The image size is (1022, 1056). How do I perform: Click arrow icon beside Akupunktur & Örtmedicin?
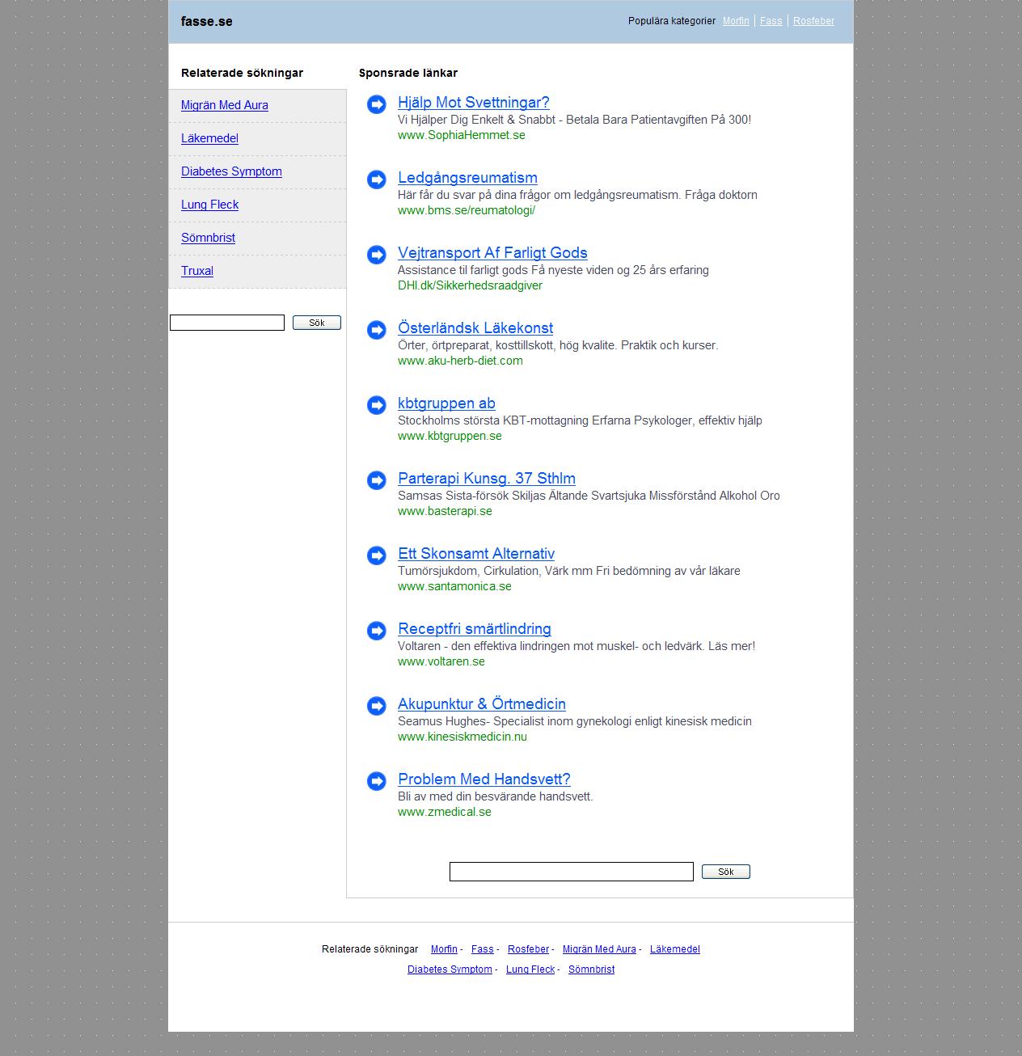click(377, 706)
